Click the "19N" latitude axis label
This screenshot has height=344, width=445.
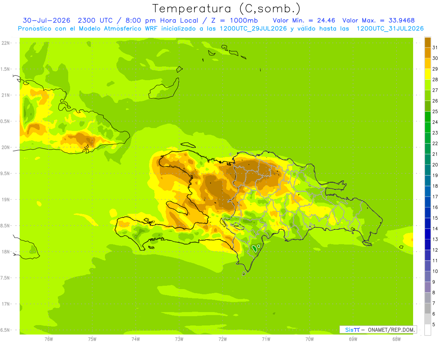[6, 200]
